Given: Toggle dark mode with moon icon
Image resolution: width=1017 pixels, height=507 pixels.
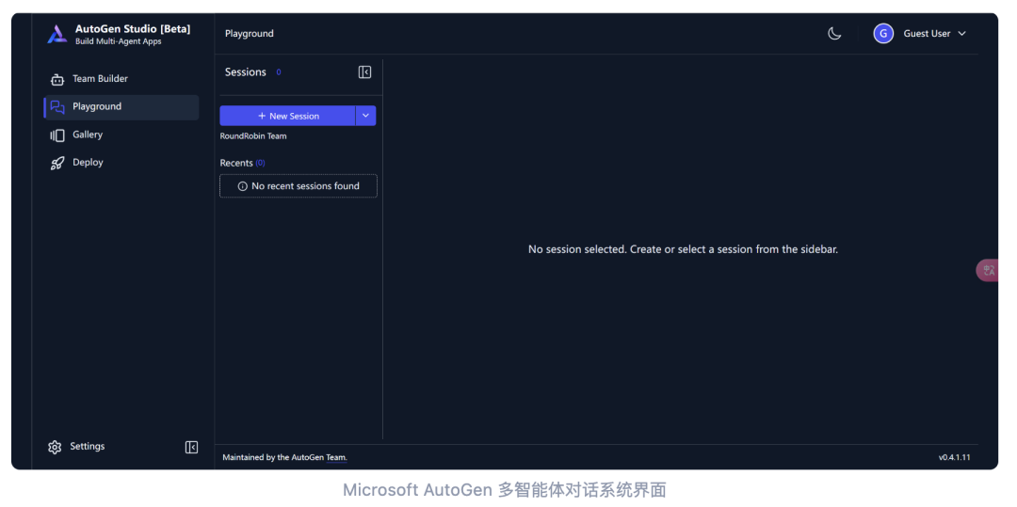Looking at the screenshot, I should tap(834, 34).
